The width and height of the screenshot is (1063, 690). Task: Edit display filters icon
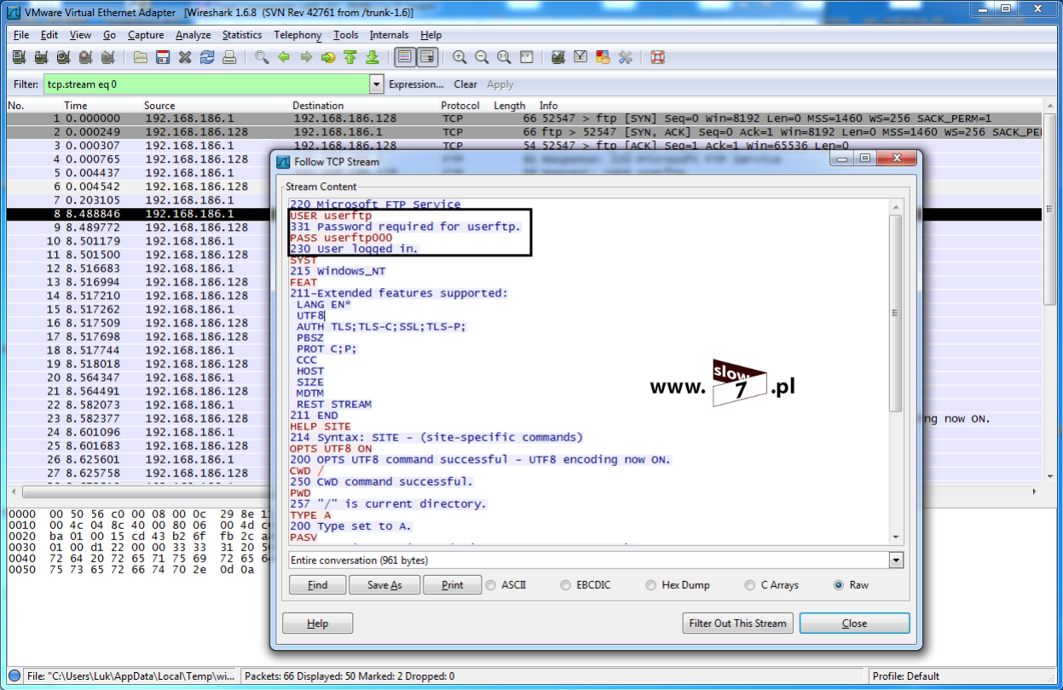581,57
